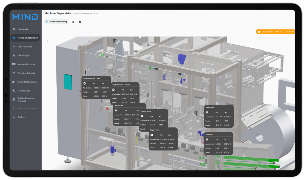The width and height of the screenshot is (305, 180).
Task: Select Machine Supervision in the sidebar
Action: click(x=25, y=38)
